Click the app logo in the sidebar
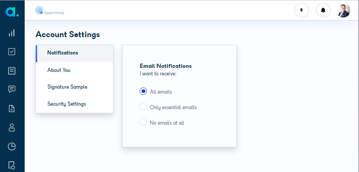The height and width of the screenshot is (172, 359). point(12,11)
